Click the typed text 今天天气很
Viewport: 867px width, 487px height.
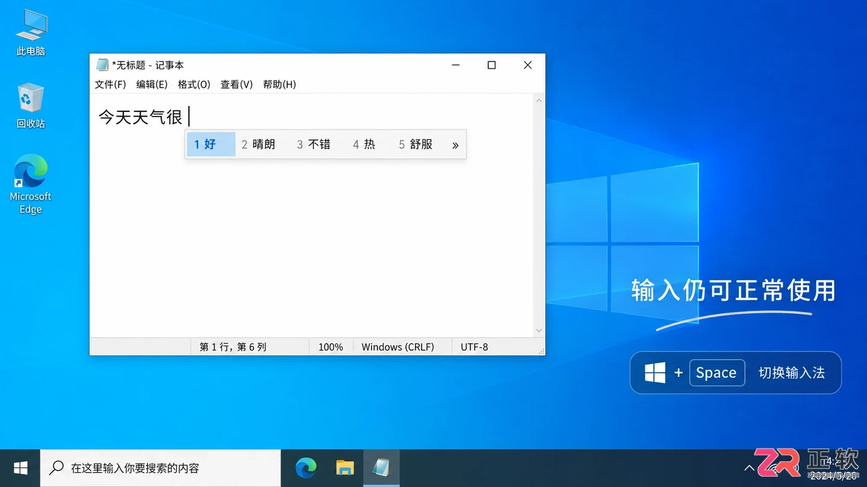[140, 117]
